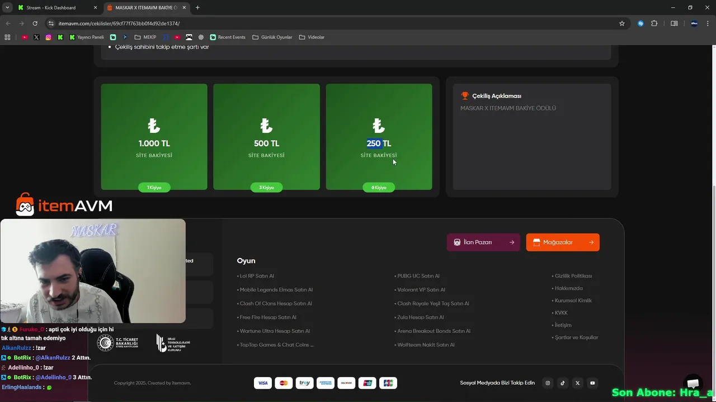This screenshot has width=716, height=402.
Task: Open the ChatGPT bookmark icon
Action: click(201, 37)
